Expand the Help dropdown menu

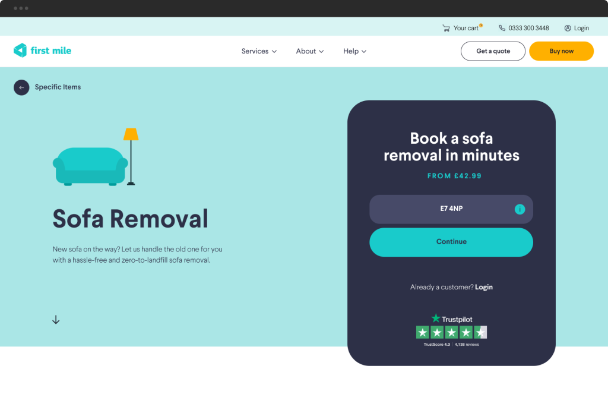click(354, 51)
